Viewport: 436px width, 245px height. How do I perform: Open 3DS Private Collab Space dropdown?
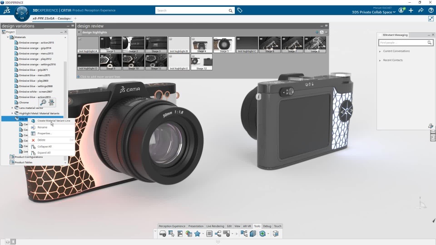373,12
